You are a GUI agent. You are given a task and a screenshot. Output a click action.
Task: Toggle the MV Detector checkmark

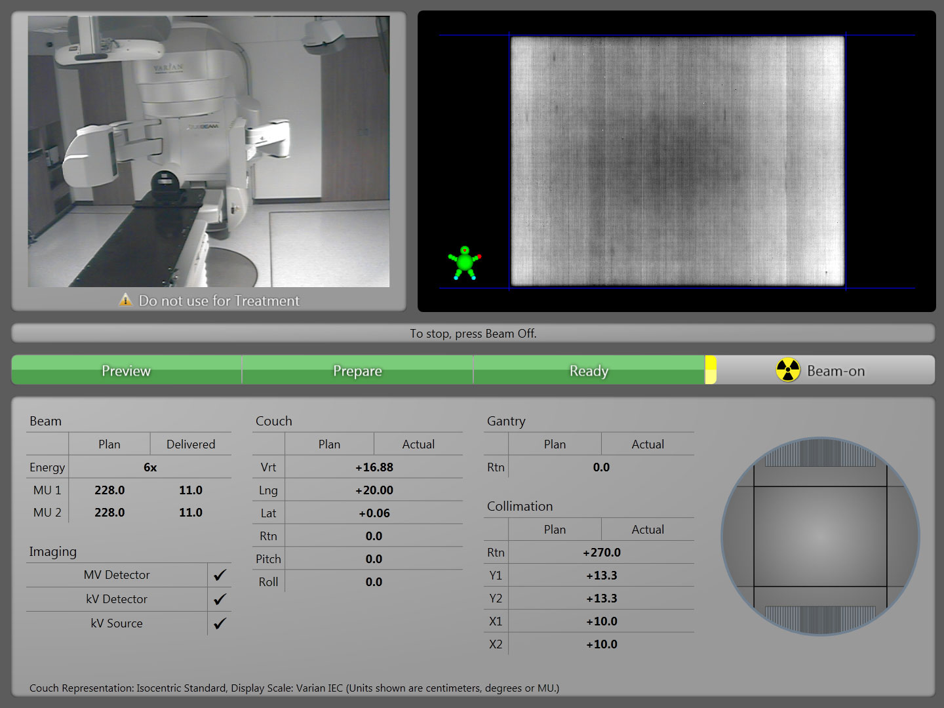point(219,575)
